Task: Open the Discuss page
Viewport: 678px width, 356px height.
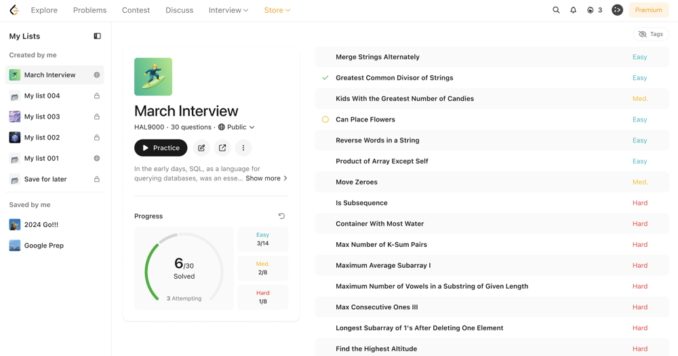Action: click(x=179, y=10)
